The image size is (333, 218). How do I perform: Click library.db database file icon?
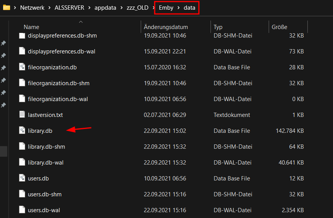click(22, 130)
